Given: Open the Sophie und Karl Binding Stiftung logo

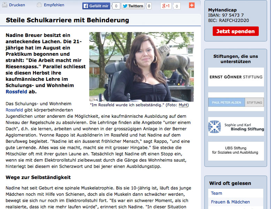Looking at the screenshot, I should pos(236,127).
